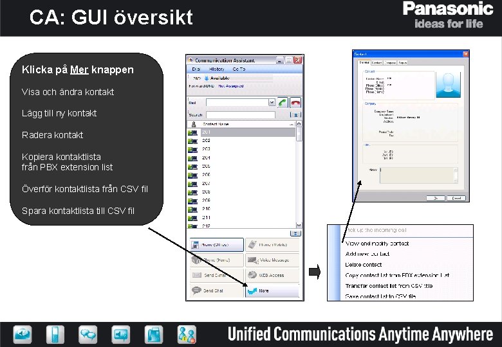Click the extension icon beside contact 210
This screenshot has height=347, width=502.
tap(192, 209)
